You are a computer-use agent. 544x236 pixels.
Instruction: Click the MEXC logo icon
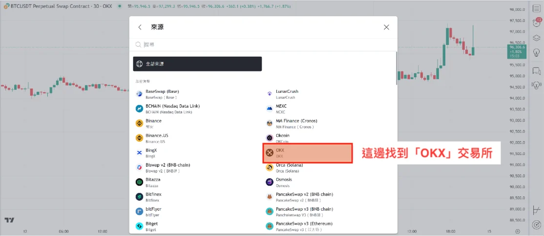[270, 108]
